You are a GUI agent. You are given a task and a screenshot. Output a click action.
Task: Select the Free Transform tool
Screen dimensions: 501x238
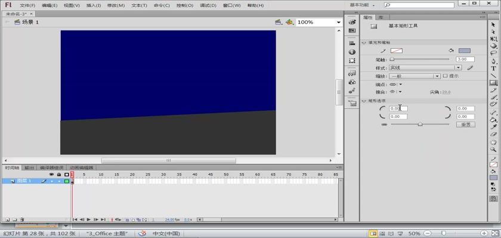[x=493, y=39]
